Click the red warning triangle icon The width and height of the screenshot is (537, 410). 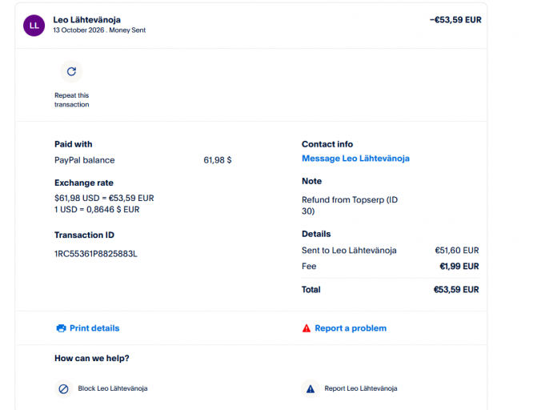coord(307,328)
